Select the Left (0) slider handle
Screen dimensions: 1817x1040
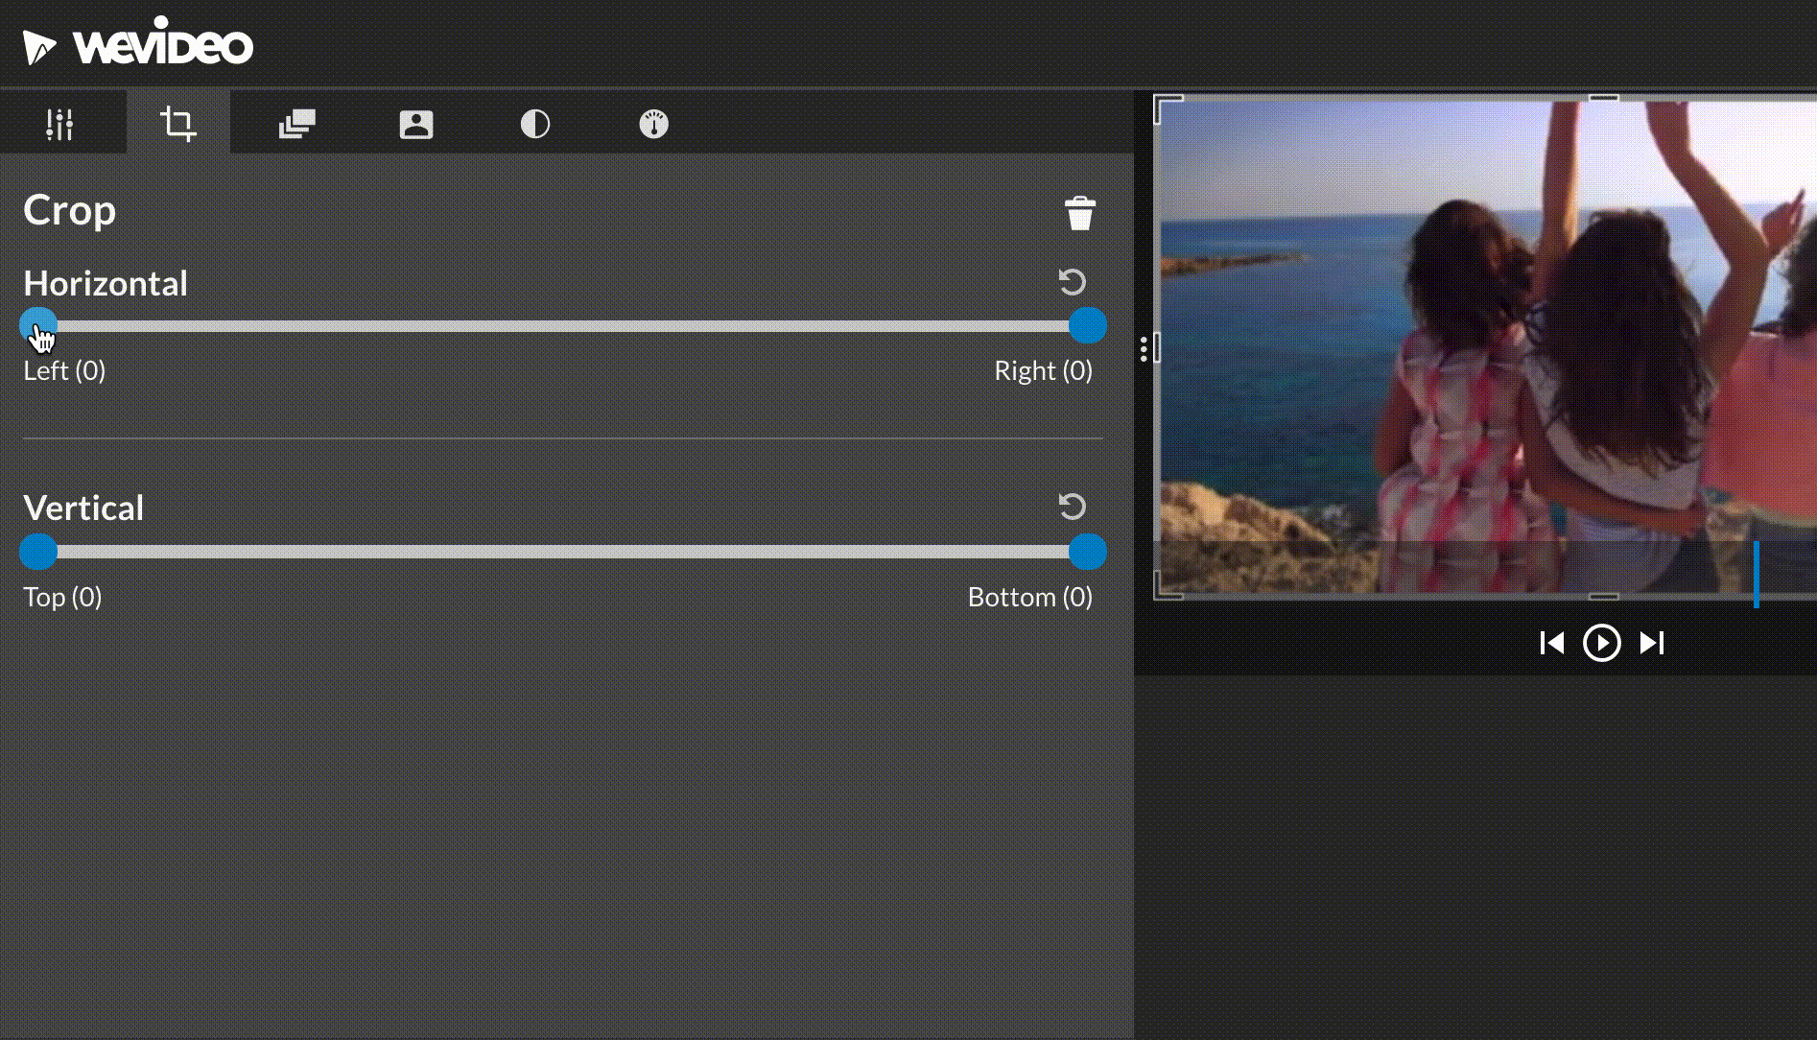coord(38,325)
